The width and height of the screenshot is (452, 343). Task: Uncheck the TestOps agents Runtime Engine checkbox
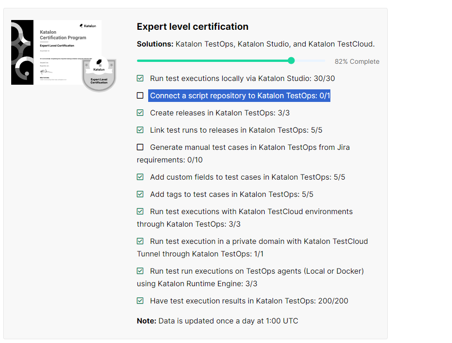click(x=140, y=271)
